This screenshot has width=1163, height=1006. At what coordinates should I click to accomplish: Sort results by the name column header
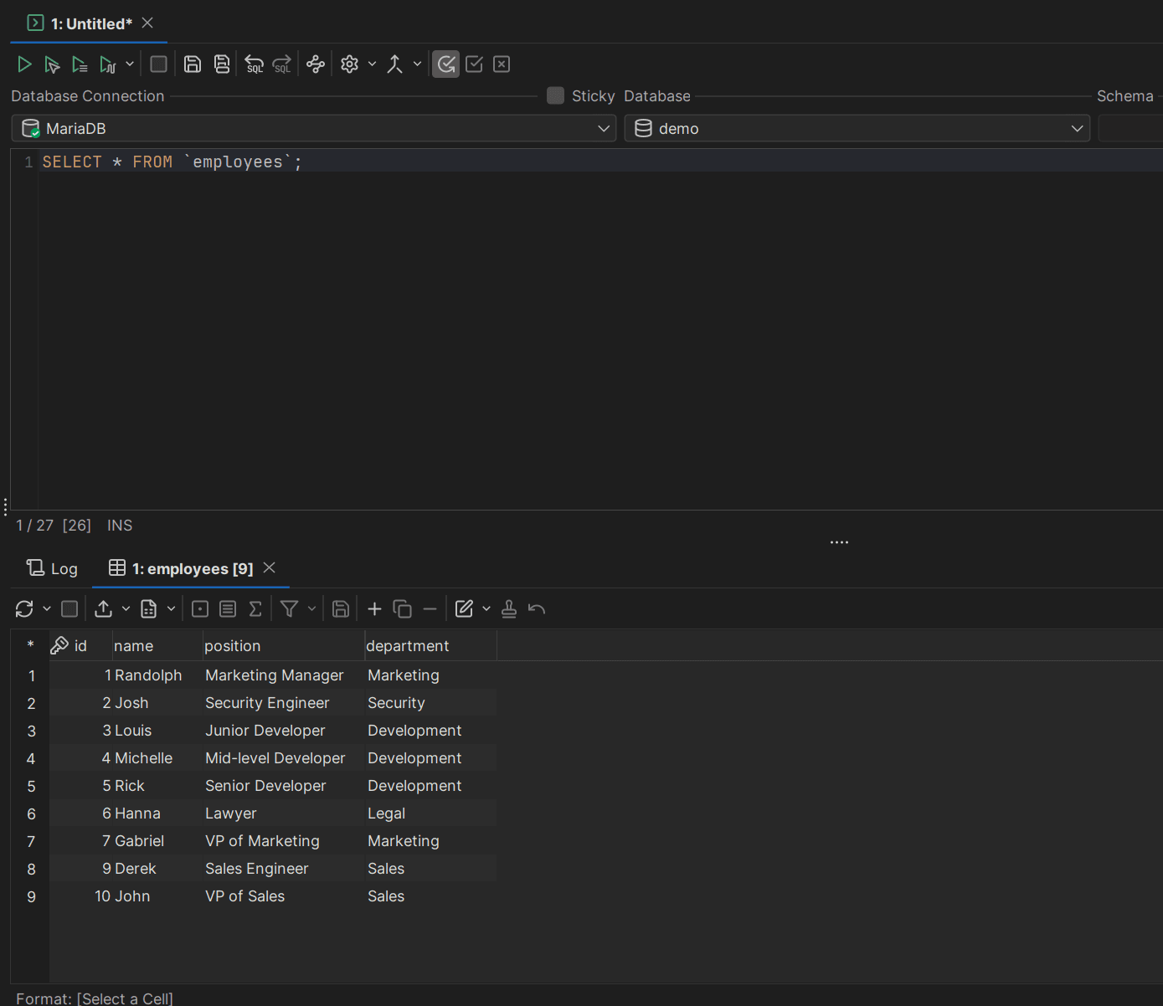[133, 645]
